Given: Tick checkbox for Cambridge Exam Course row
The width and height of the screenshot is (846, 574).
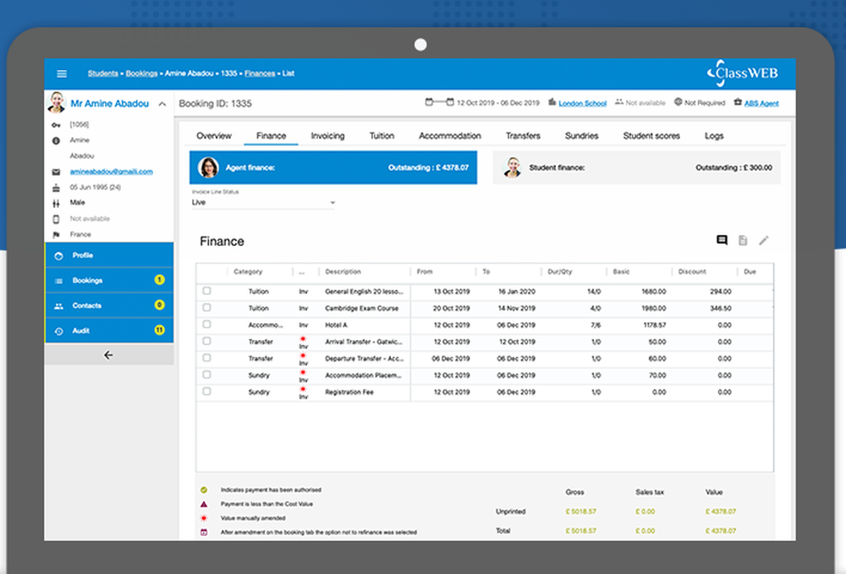Looking at the screenshot, I should pos(206,308).
